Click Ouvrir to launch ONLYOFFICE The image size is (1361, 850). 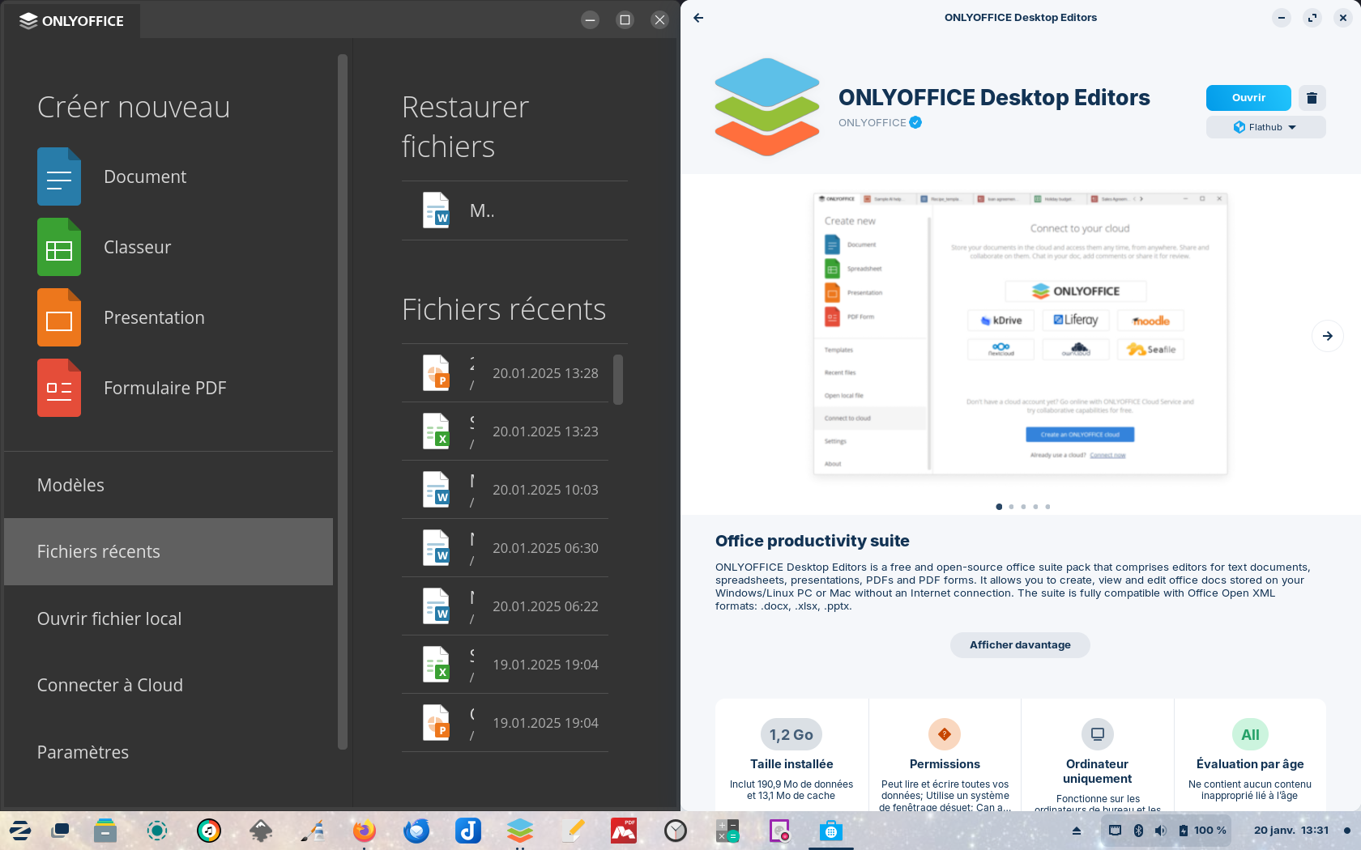1248,97
